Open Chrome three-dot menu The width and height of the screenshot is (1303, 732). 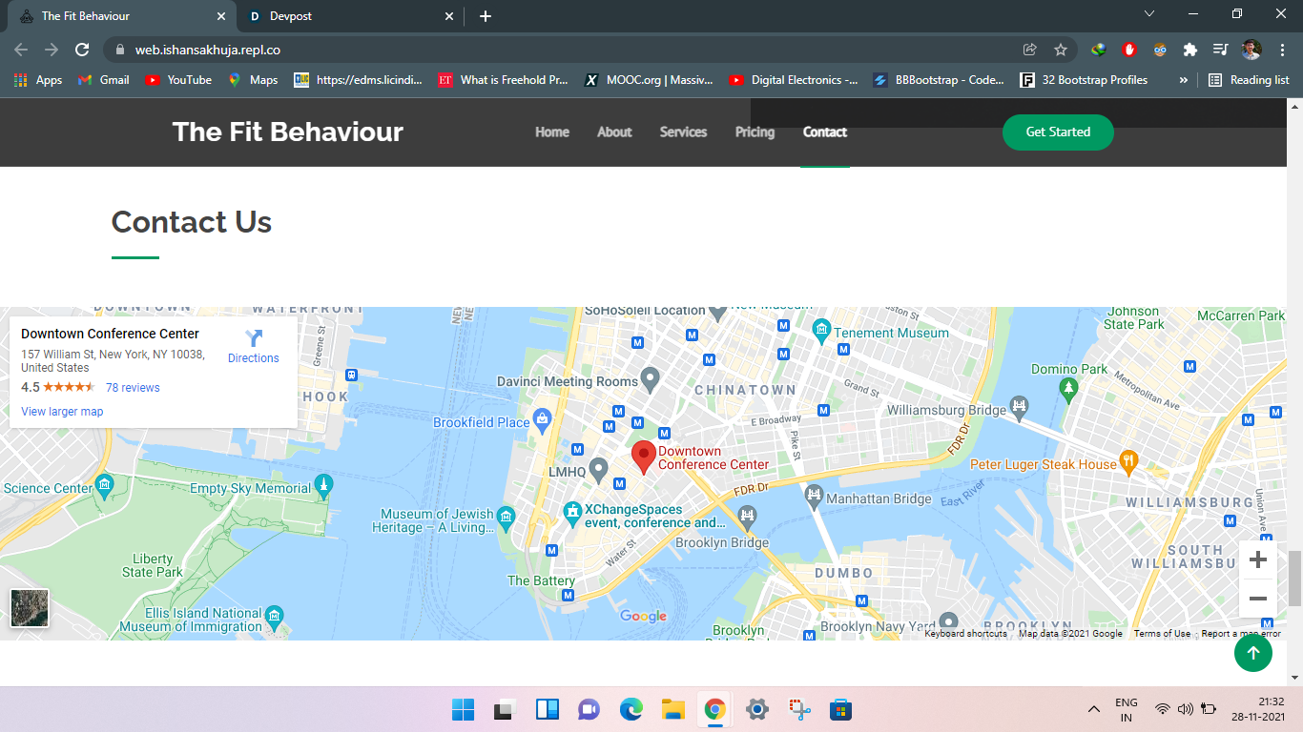[x=1281, y=50]
